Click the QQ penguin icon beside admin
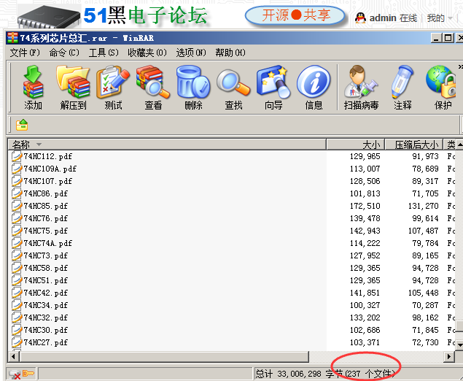The height and width of the screenshot is (381, 463). 360,18
